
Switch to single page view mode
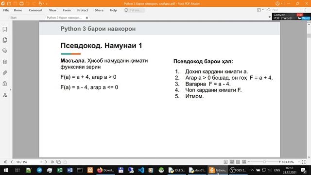click(225, 162)
